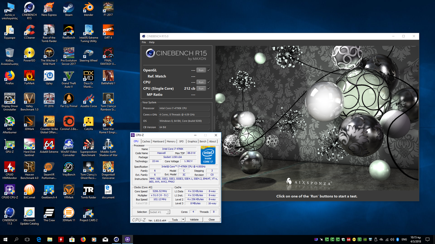Select the GPU-Z desktop icon
Screen dimensions: 435x244
[10, 146]
